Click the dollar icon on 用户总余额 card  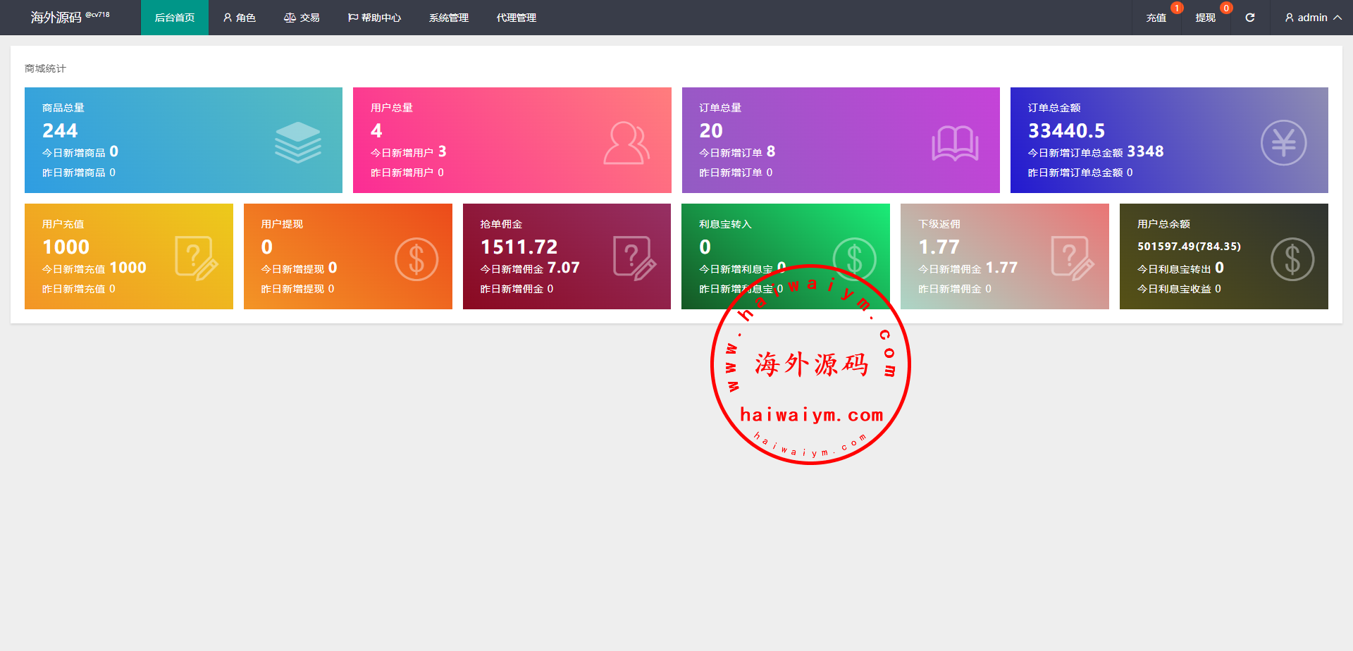1292,259
